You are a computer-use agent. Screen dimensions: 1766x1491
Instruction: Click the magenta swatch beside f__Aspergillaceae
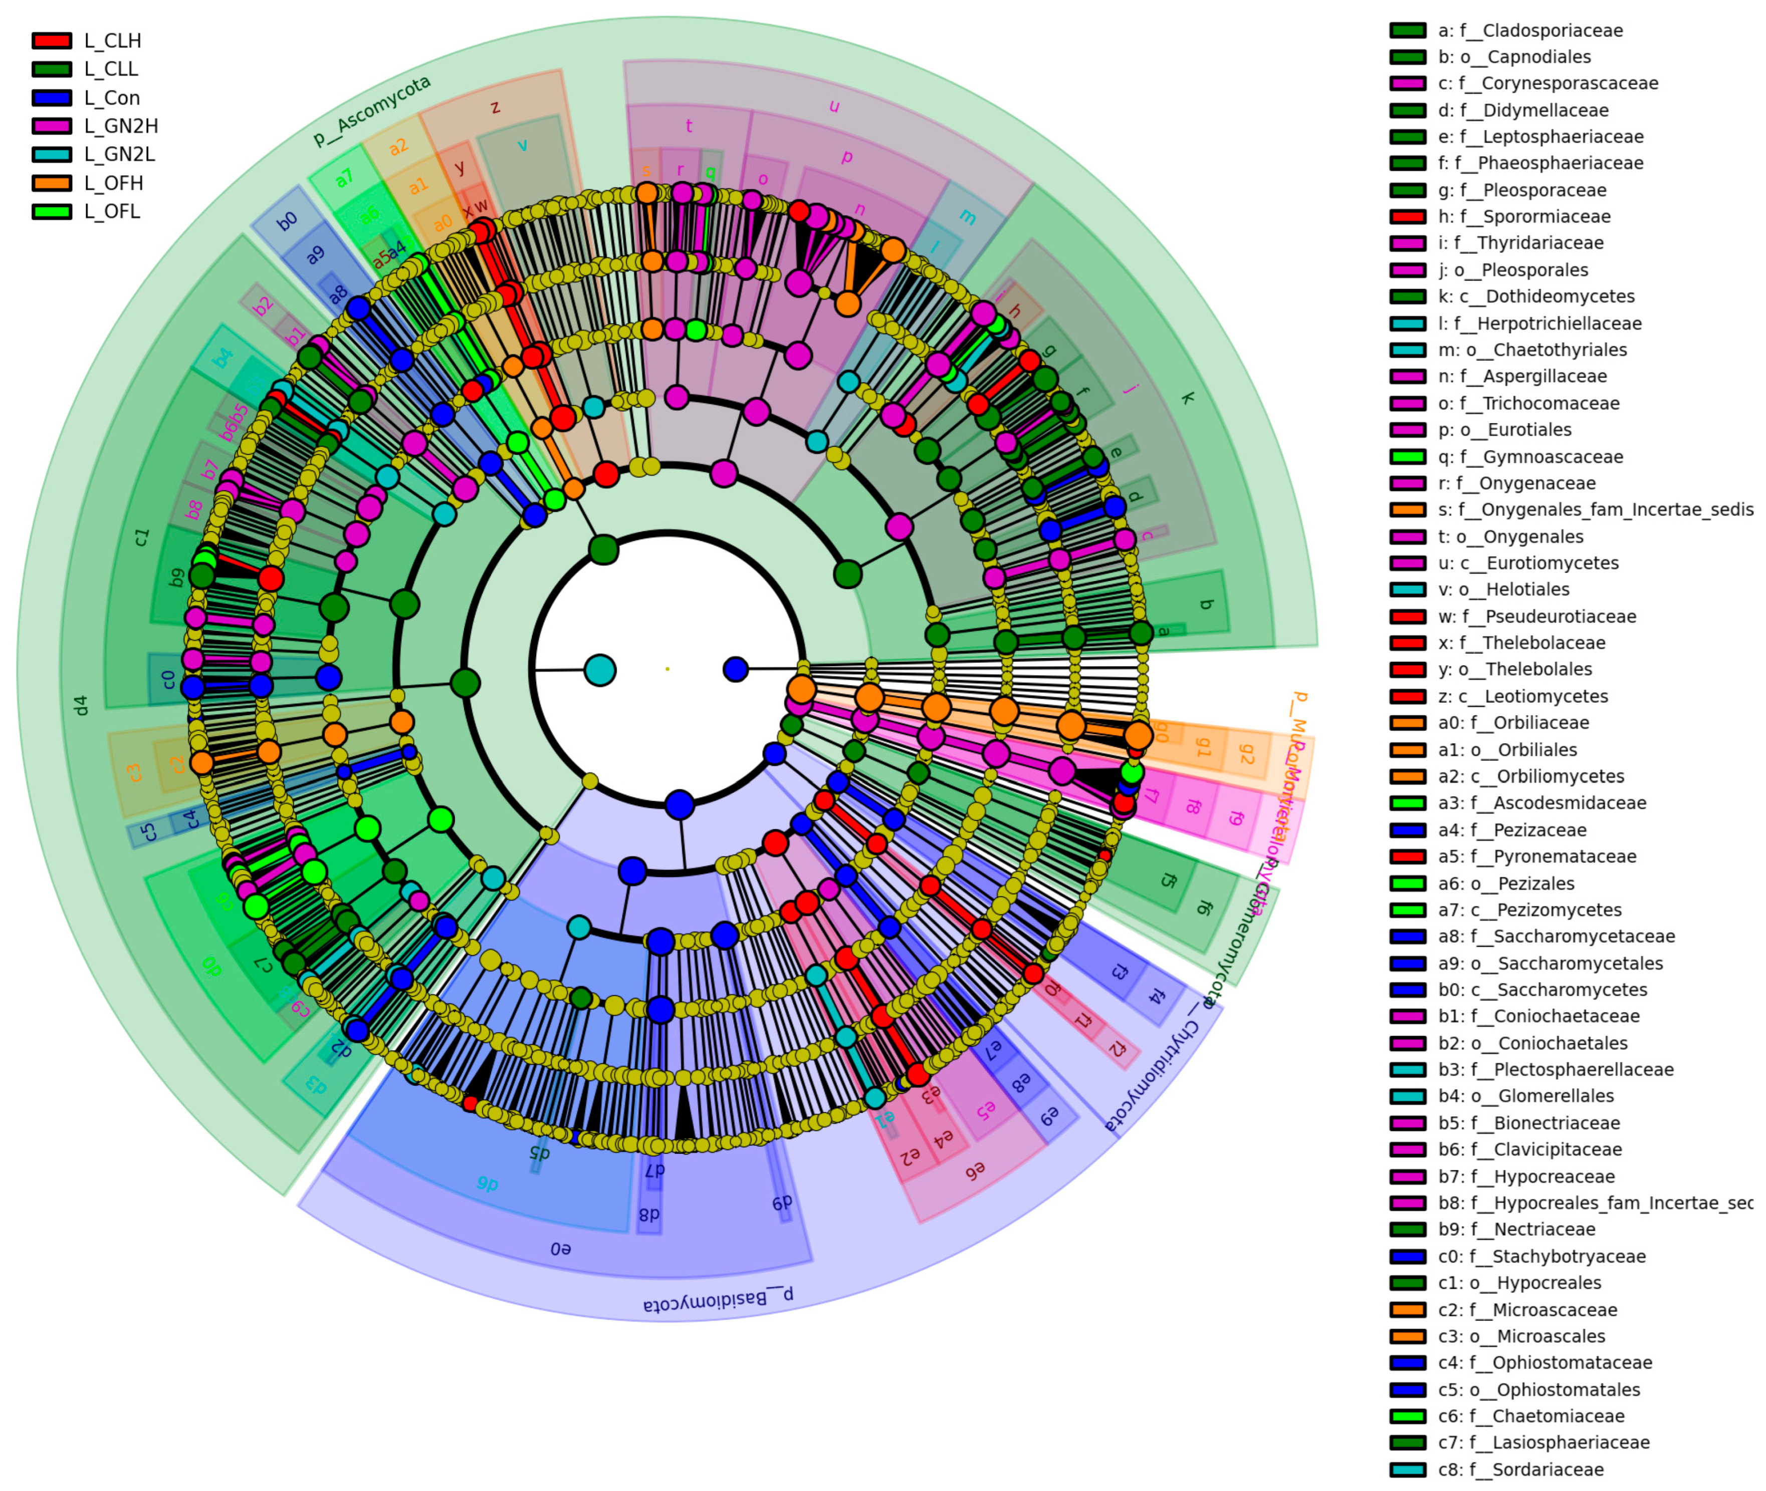coord(1407,376)
